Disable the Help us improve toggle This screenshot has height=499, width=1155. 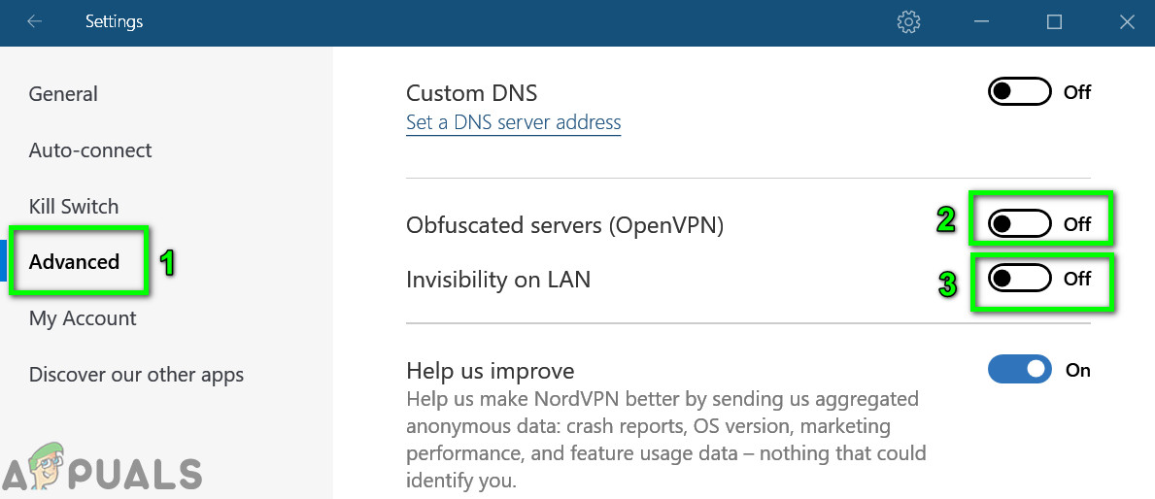[x=1019, y=370]
